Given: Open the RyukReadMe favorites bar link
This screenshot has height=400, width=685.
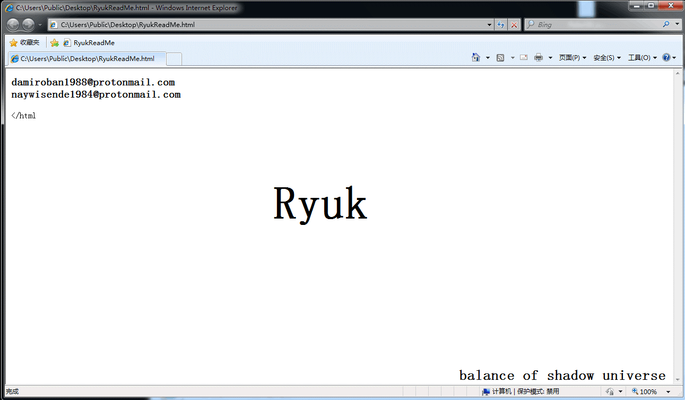Looking at the screenshot, I should pyautogui.click(x=89, y=42).
